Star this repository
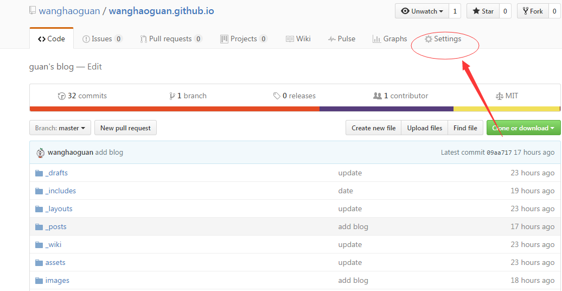This screenshot has height=291, width=562. [483, 11]
